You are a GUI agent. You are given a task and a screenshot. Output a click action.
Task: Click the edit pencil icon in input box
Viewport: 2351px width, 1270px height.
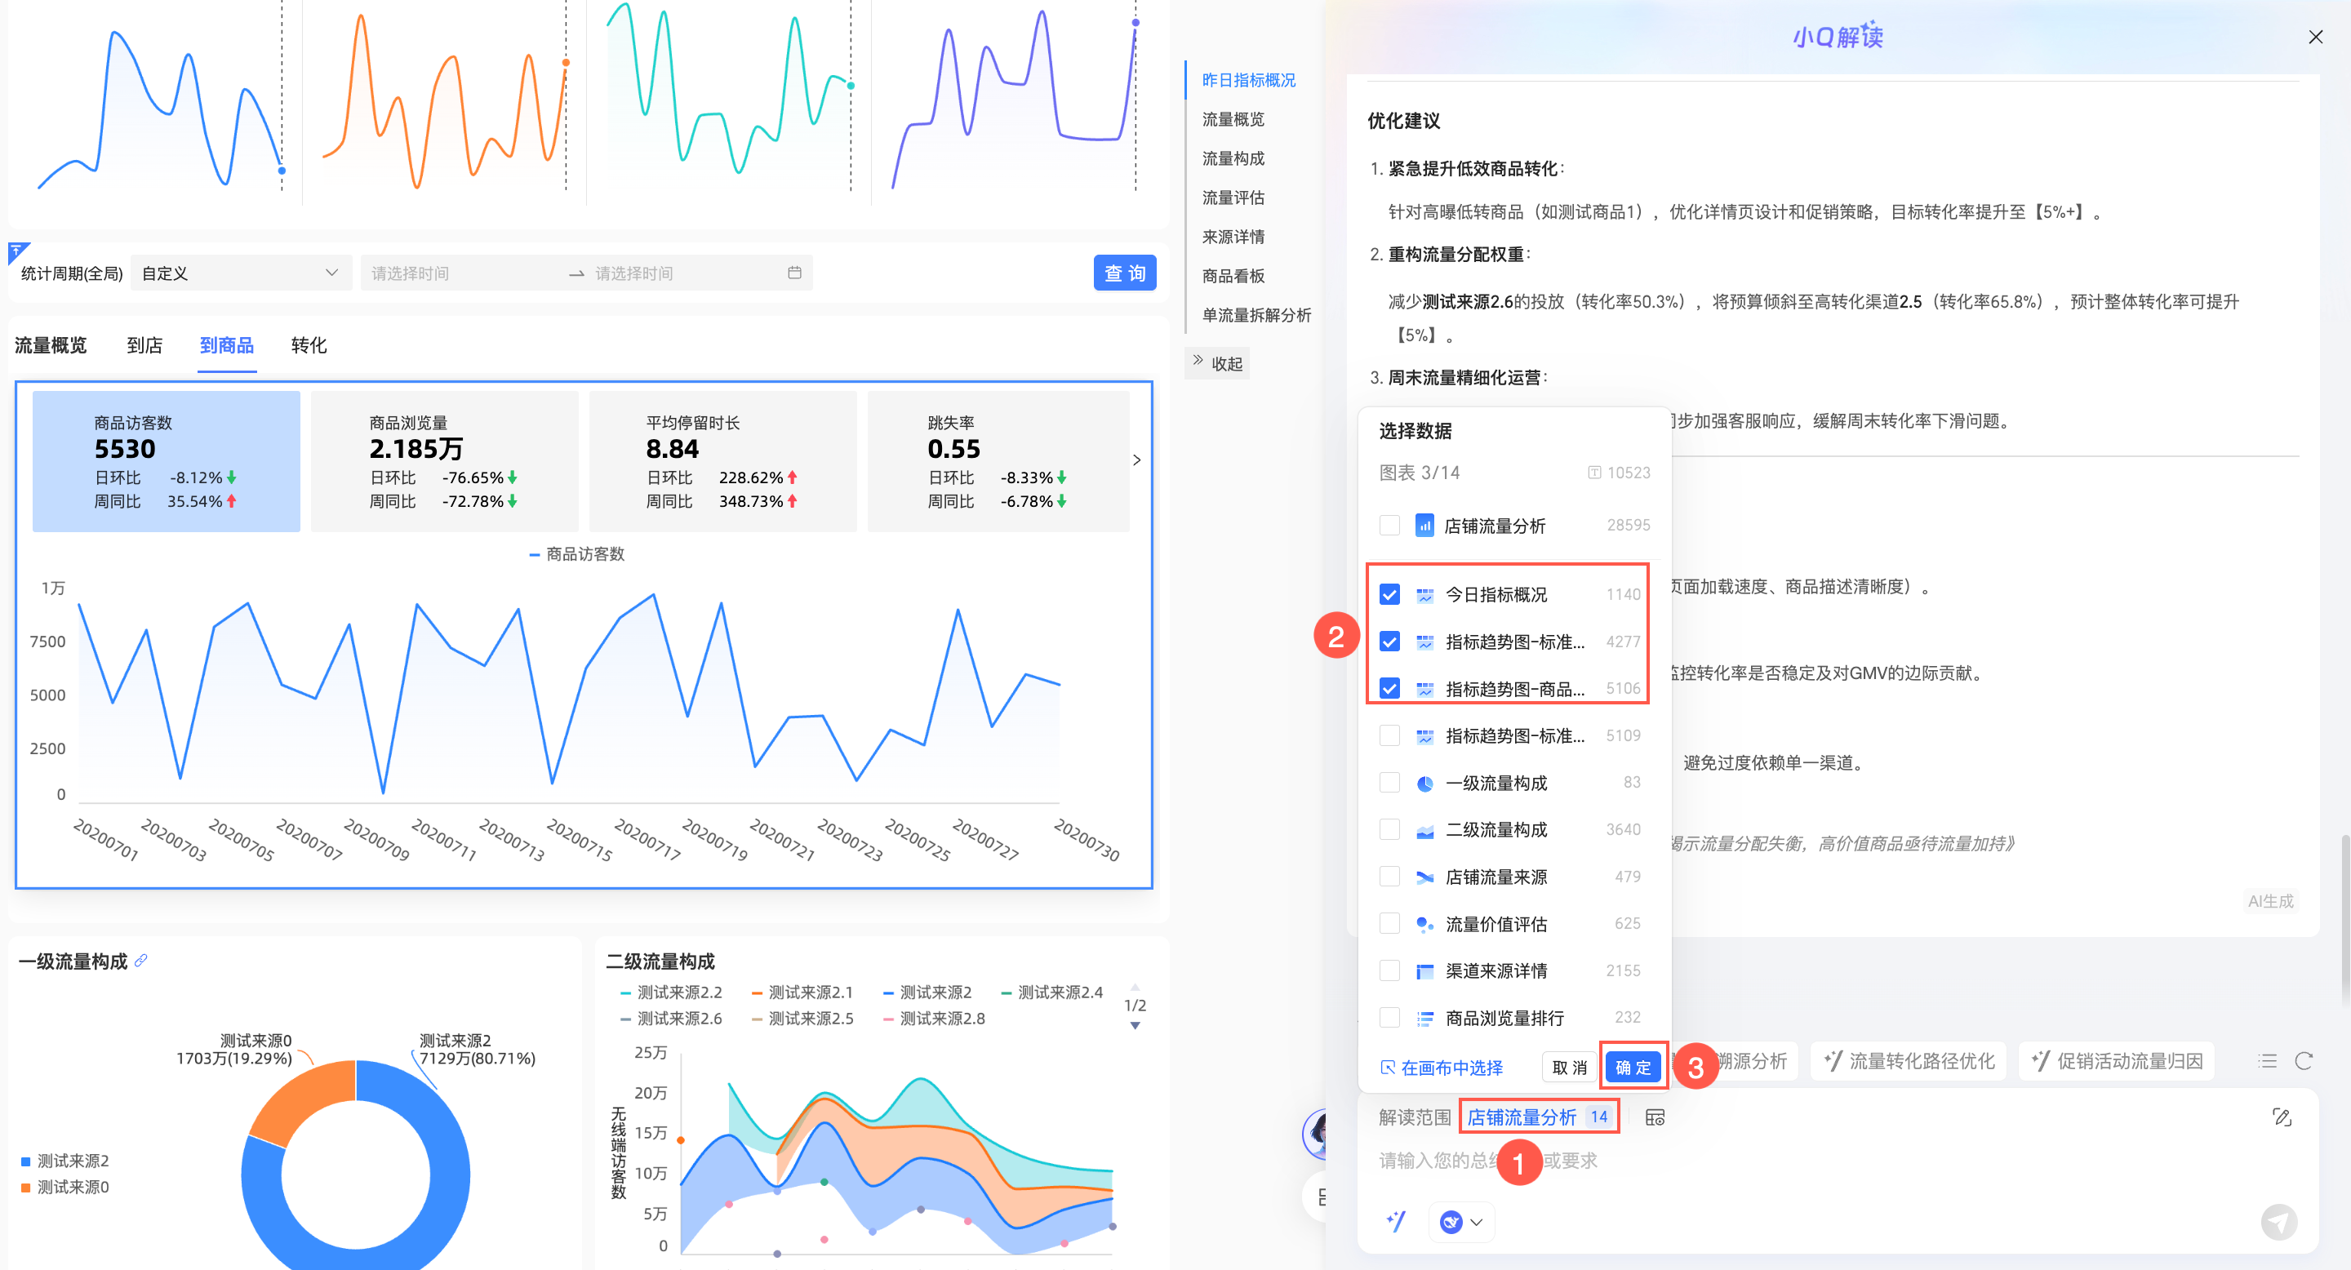pos(2282,1117)
